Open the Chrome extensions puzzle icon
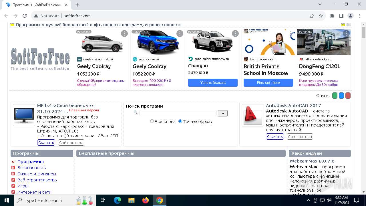Screen dimensions: 366x206 [332, 16]
